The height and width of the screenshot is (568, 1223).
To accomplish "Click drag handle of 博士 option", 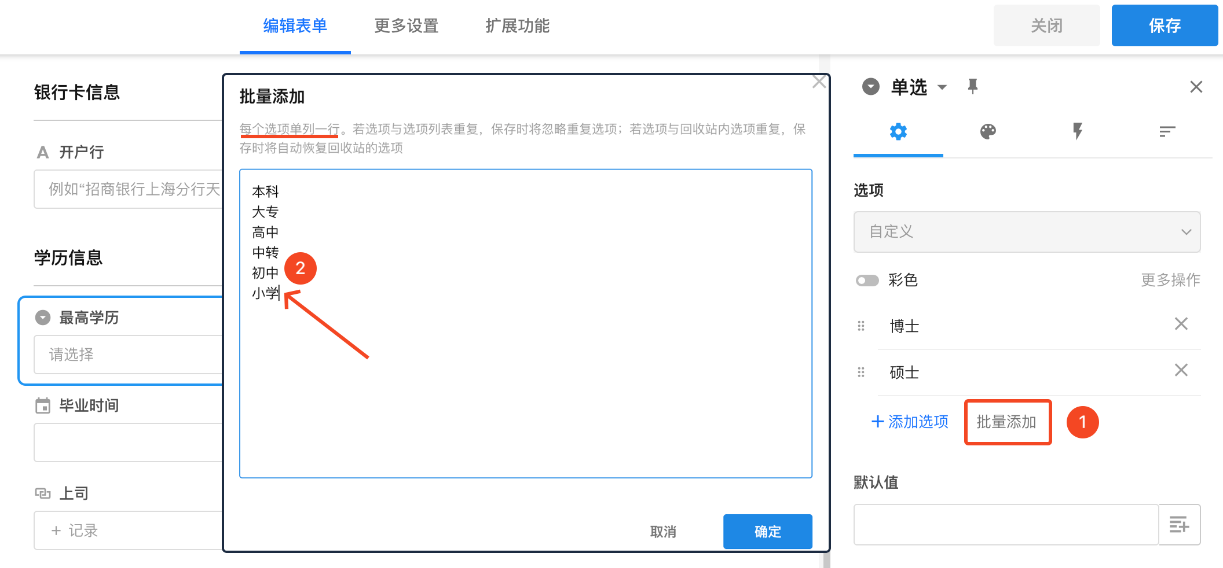I will click(861, 326).
